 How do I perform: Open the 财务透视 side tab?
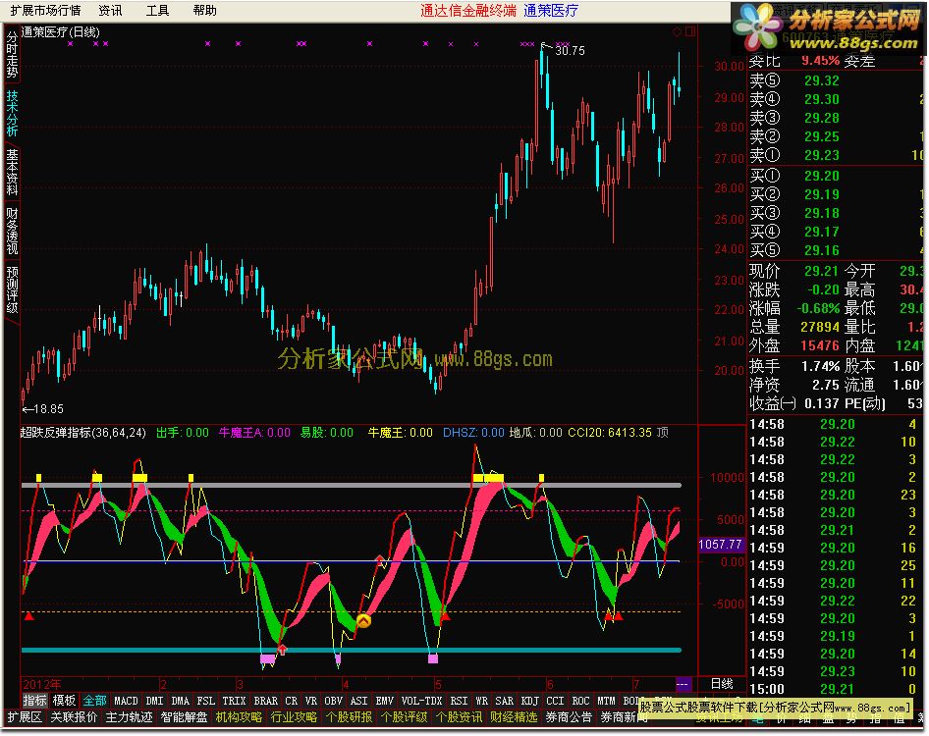pyautogui.click(x=12, y=231)
